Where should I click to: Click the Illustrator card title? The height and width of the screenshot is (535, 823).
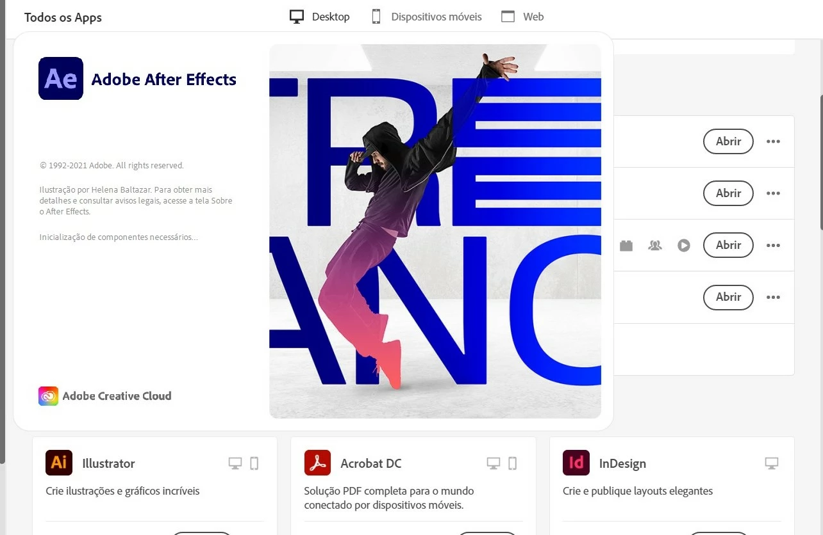(108, 463)
